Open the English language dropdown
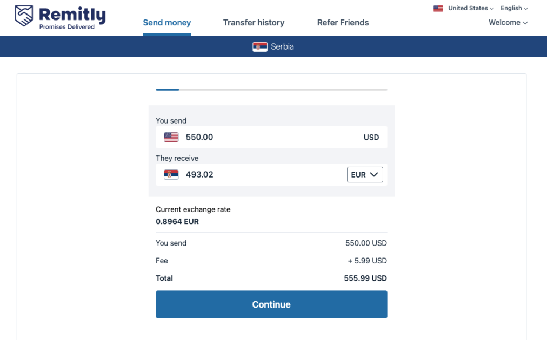Screen dimensions: 547x340 [x=513, y=8]
